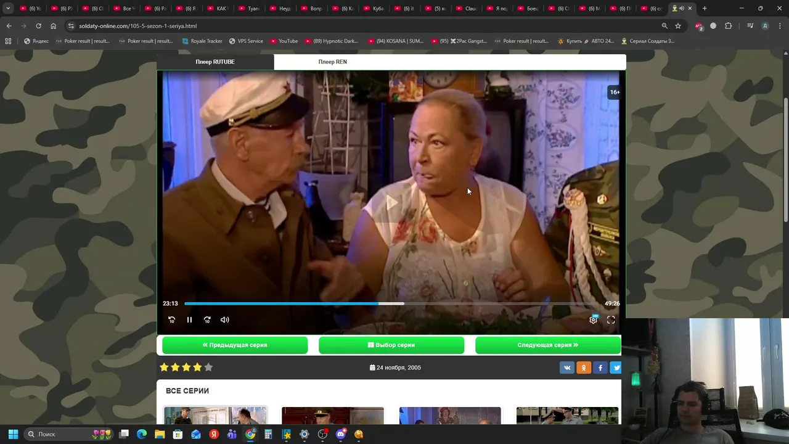Viewport: 789px width, 444px height.
Task: Rate the episode one star
Action: click(164, 367)
